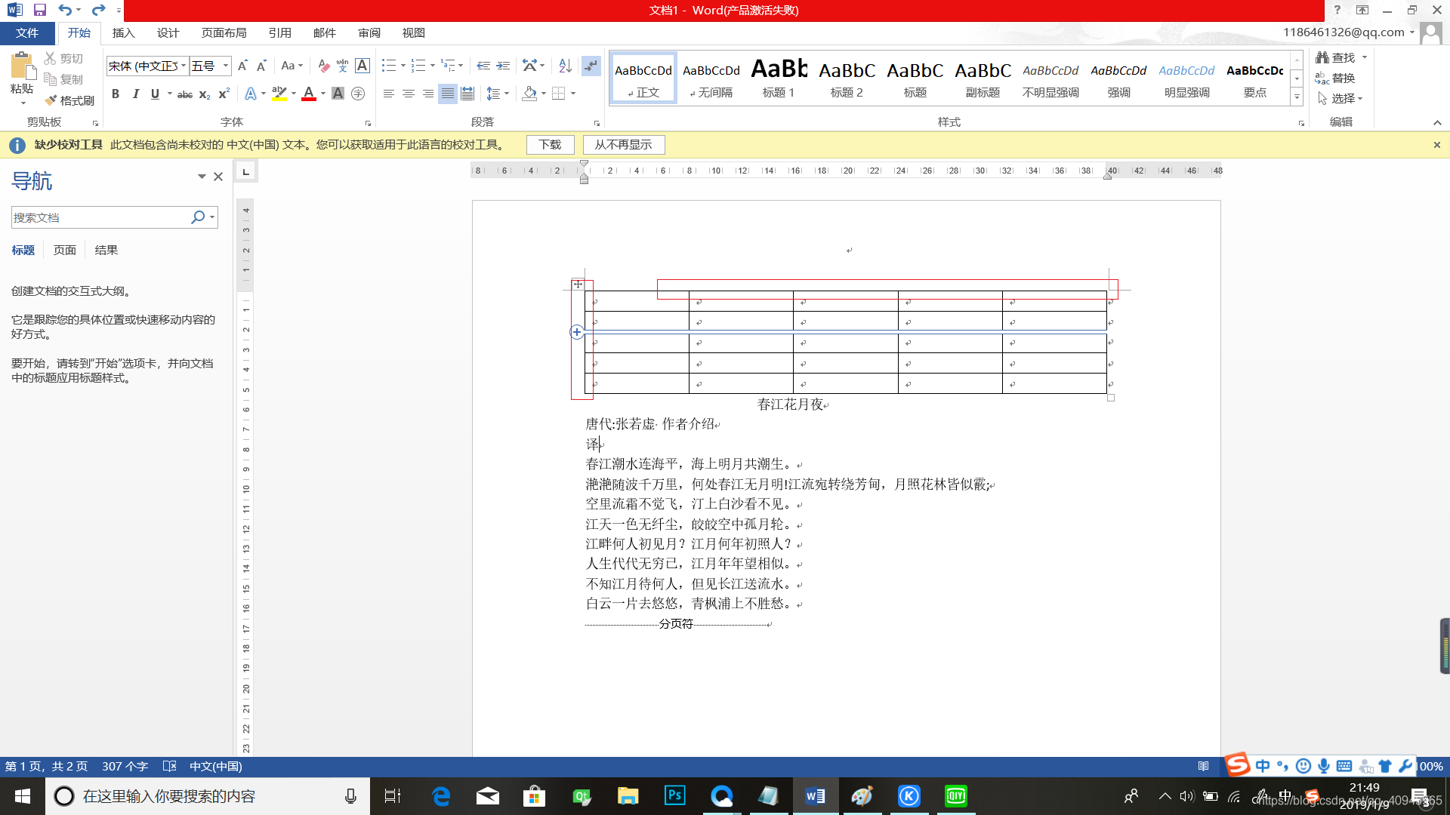Open Microsoft Edge from the taskbar
The height and width of the screenshot is (815, 1450).
[441, 796]
